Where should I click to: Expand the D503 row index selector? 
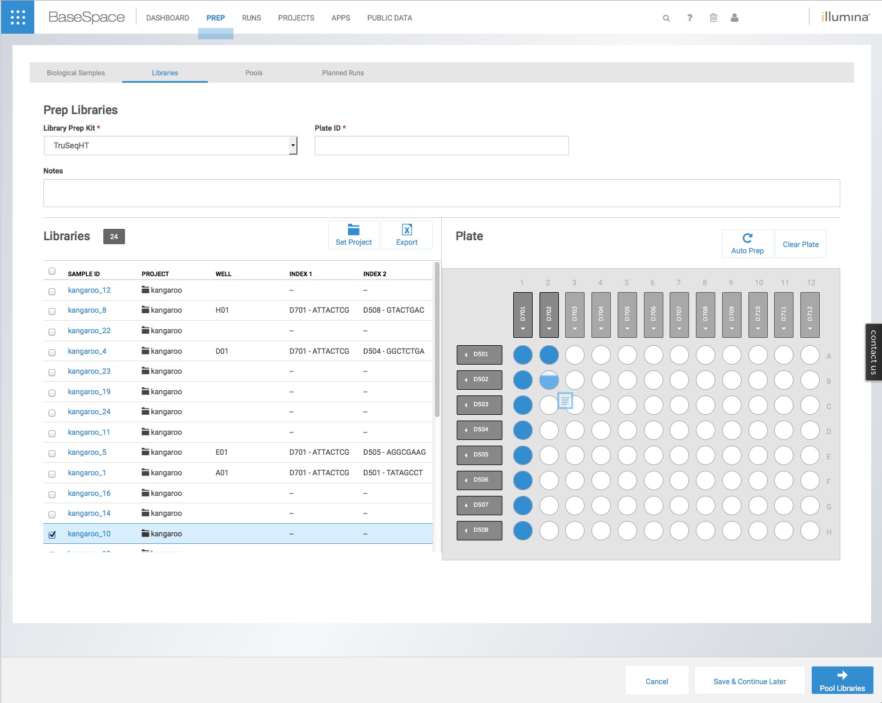(x=480, y=405)
